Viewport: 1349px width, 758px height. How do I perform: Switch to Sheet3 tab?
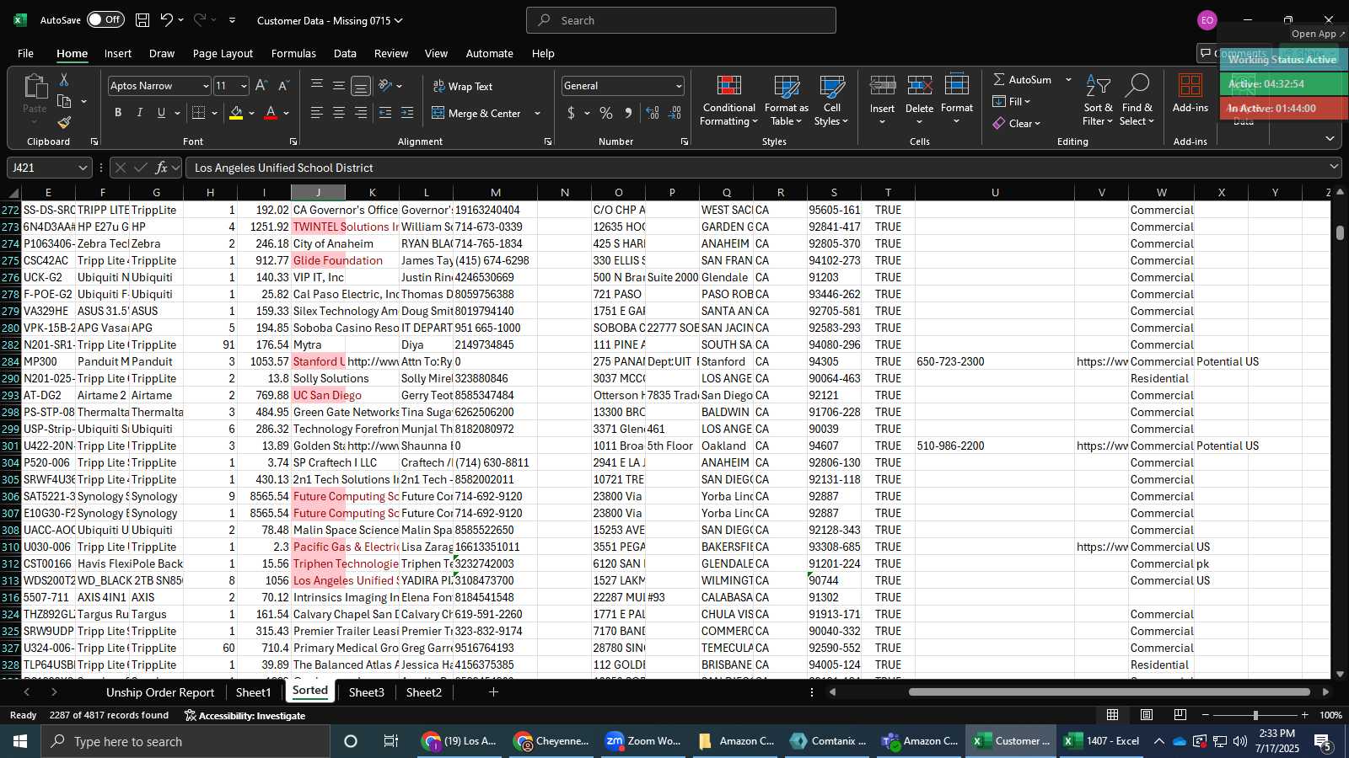point(366,692)
